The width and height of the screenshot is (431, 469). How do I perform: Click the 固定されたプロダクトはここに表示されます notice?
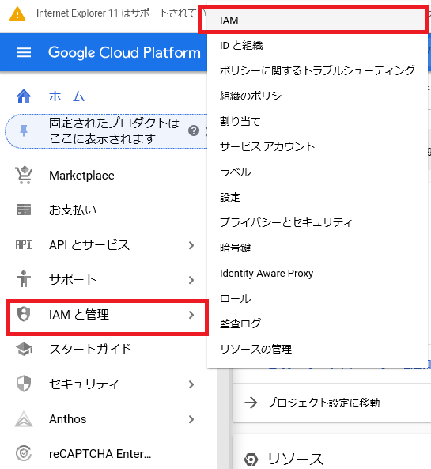click(115, 131)
